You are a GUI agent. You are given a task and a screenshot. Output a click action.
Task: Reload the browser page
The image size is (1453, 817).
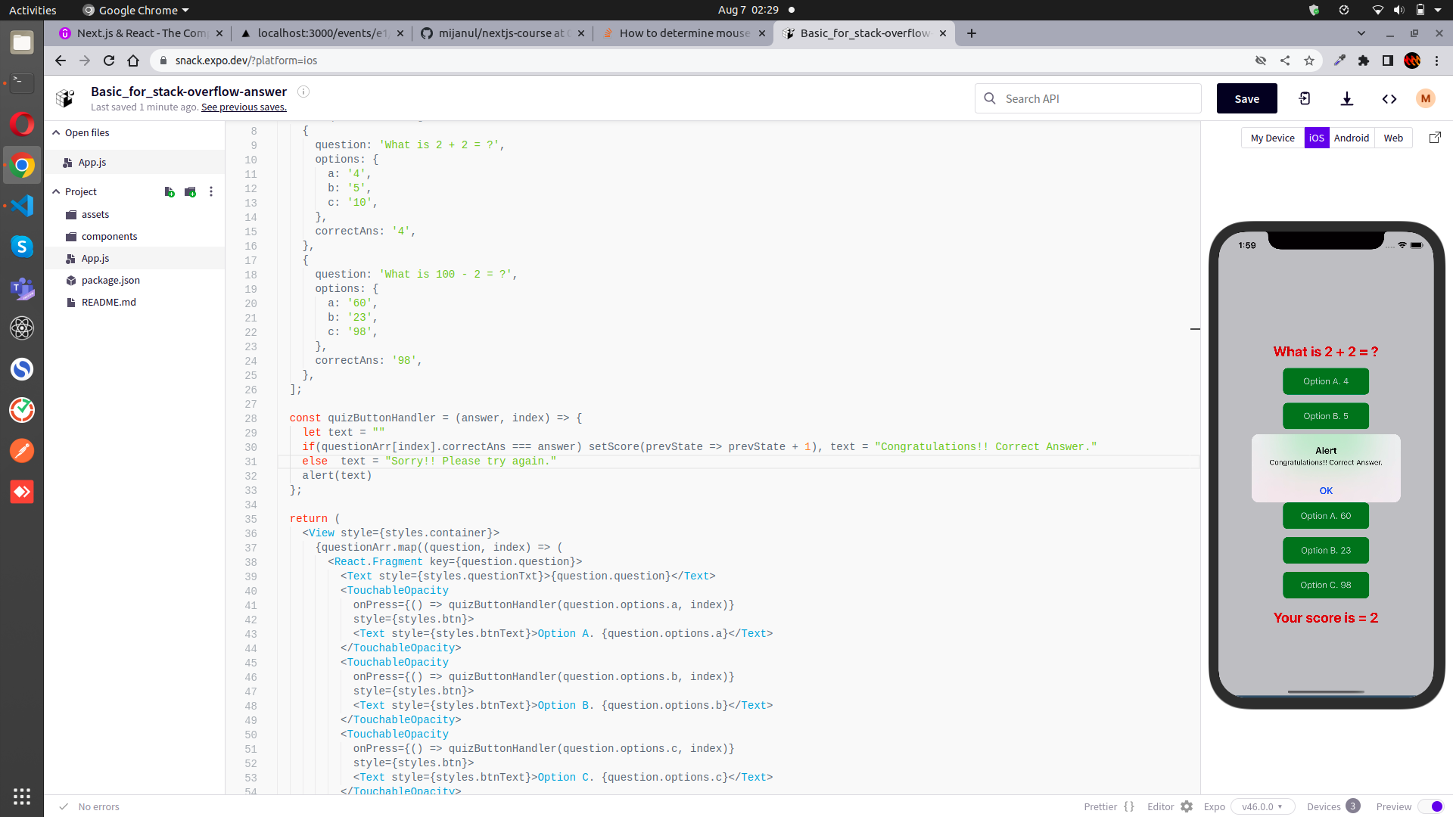tap(109, 61)
